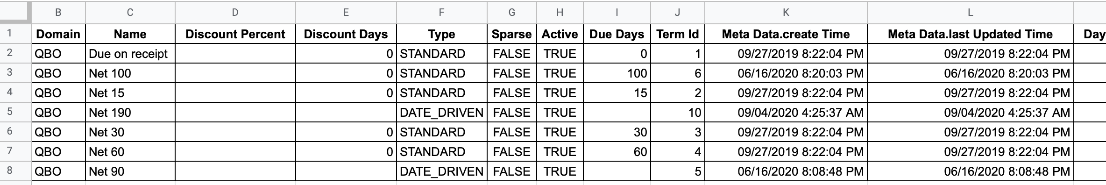The image size is (1106, 185).
Task: Select first DATE_DRIVEN type cell in row 5
Action: coord(442,113)
